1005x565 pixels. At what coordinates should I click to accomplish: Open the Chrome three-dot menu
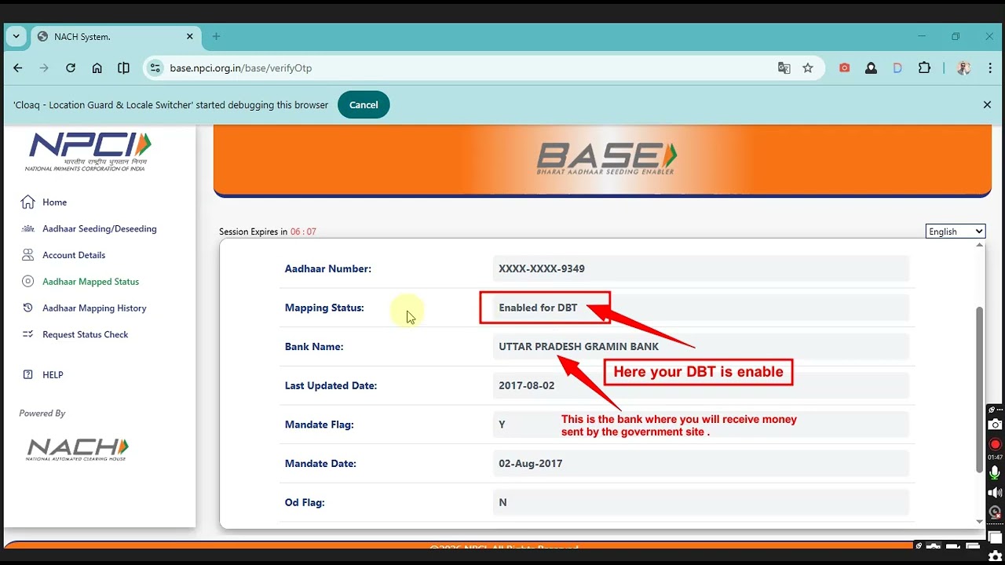pyautogui.click(x=989, y=68)
